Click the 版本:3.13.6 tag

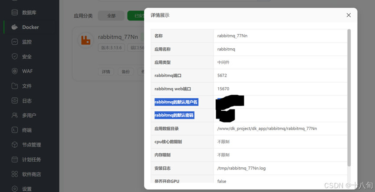pyautogui.click(x=112, y=48)
